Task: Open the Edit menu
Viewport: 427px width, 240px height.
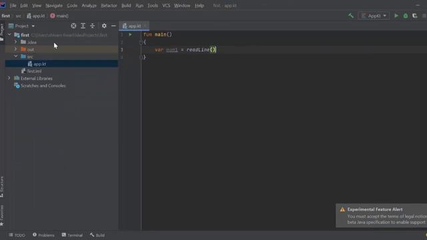Action: coord(24,5)
